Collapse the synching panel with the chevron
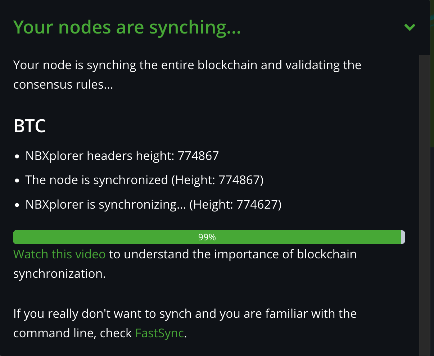 click(410, 27)
